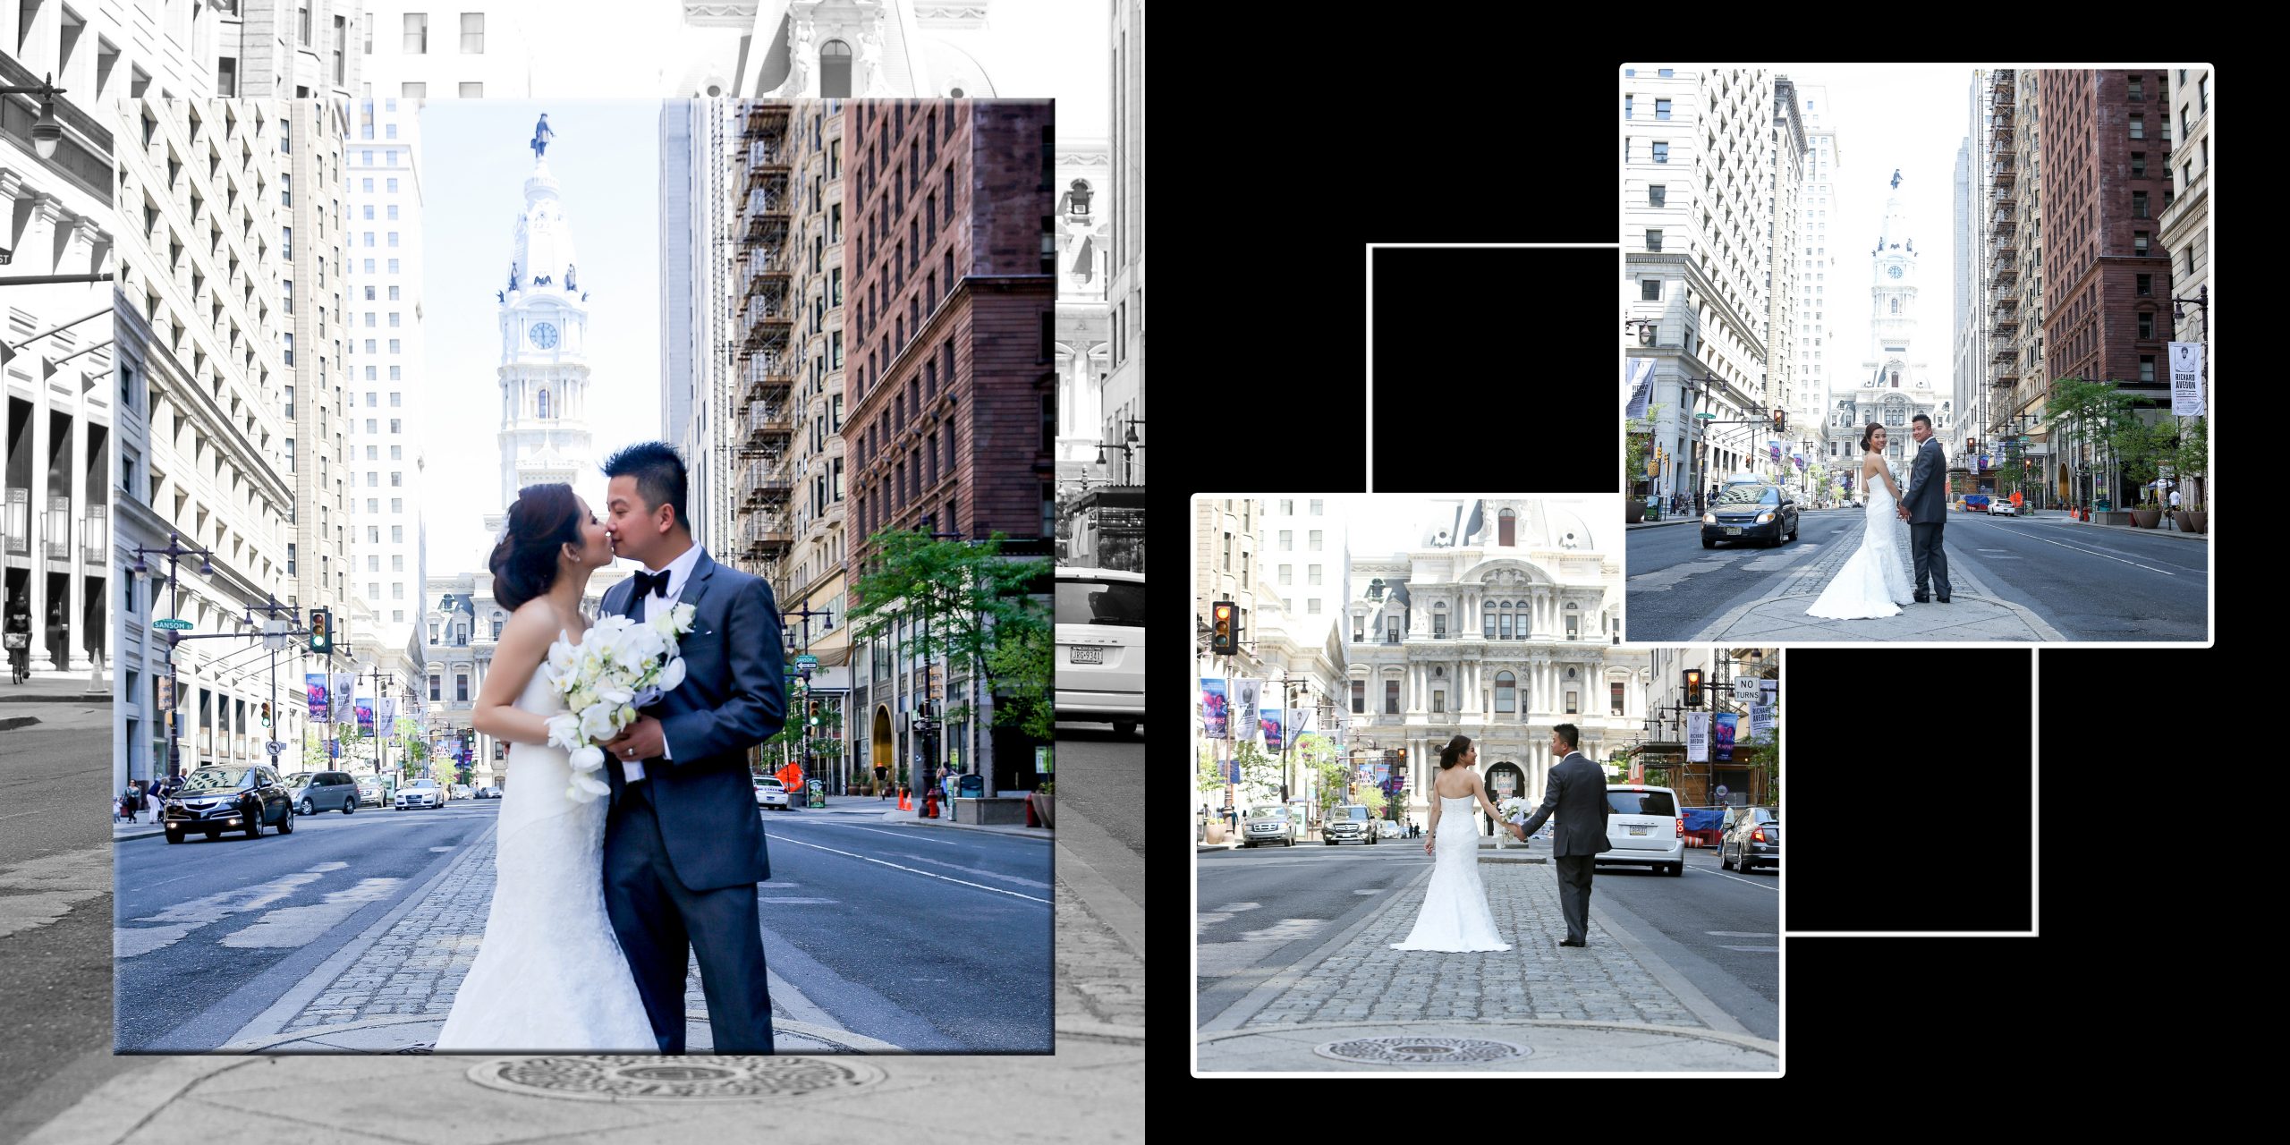Click the large kissing couple photo
The image size is (2290, 1145).
coord(583,575)
